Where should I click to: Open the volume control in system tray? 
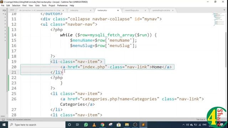pyautogui.click(x=187, y=125)
